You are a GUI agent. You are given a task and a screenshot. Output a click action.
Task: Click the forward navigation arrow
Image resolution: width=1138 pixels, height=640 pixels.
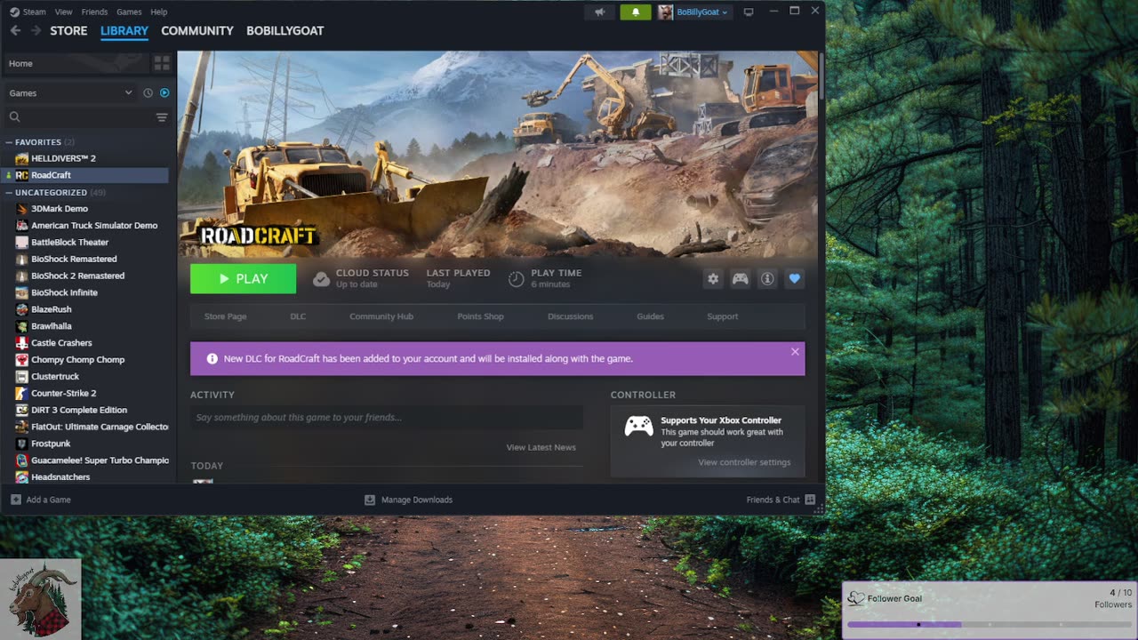pos(36,30)
